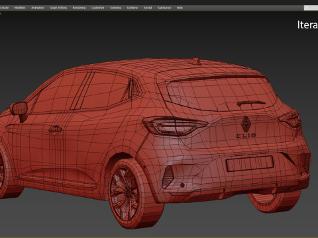The height and width of the screenshot is (238, 318).
Task: Open the Modifiers menu
Action: 20,8
